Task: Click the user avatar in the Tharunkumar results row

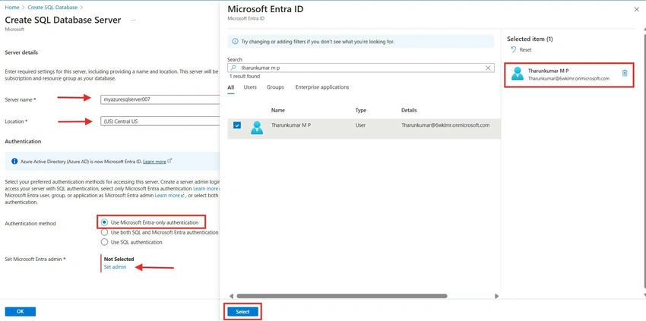Action: (257, 128)
